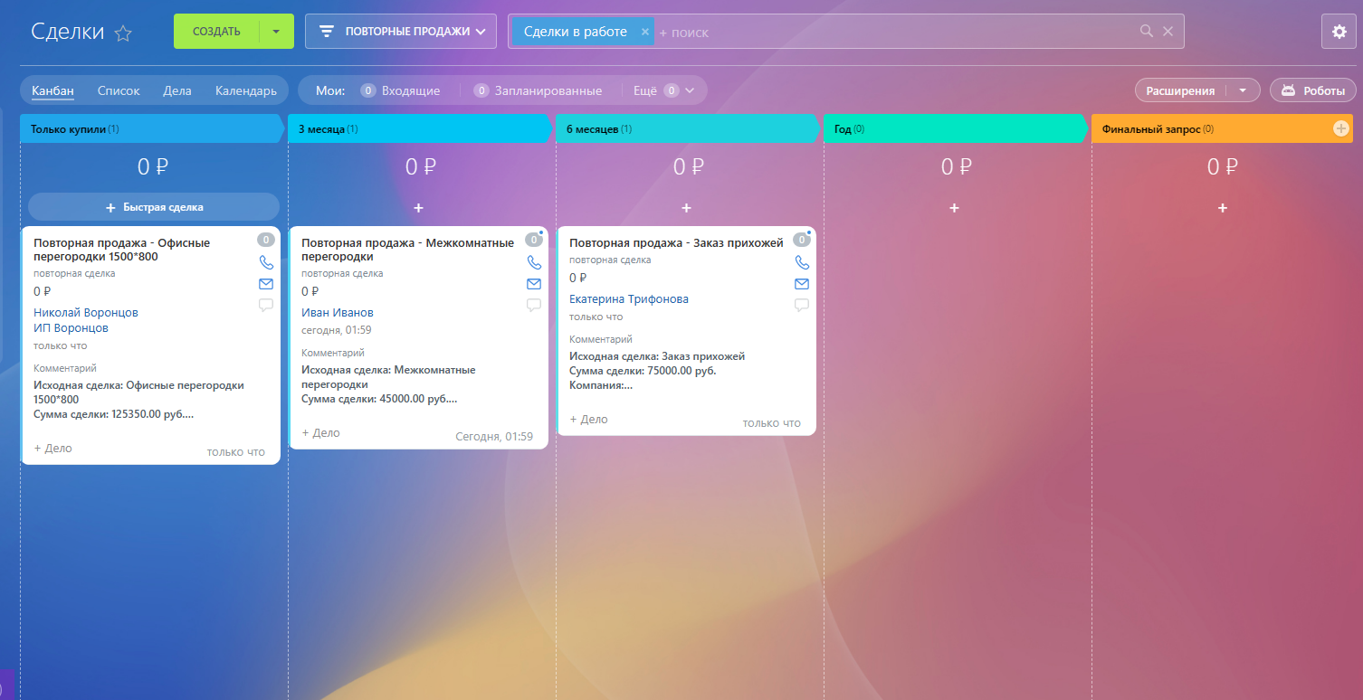Screen dimensions: 1363x700
Task: Filter by Запланированные counter
Action: point(538,90)
